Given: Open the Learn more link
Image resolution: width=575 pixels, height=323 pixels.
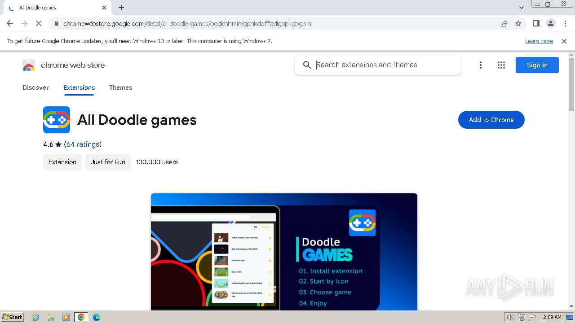Looking at the screenshot, I should tap(539, 41).
